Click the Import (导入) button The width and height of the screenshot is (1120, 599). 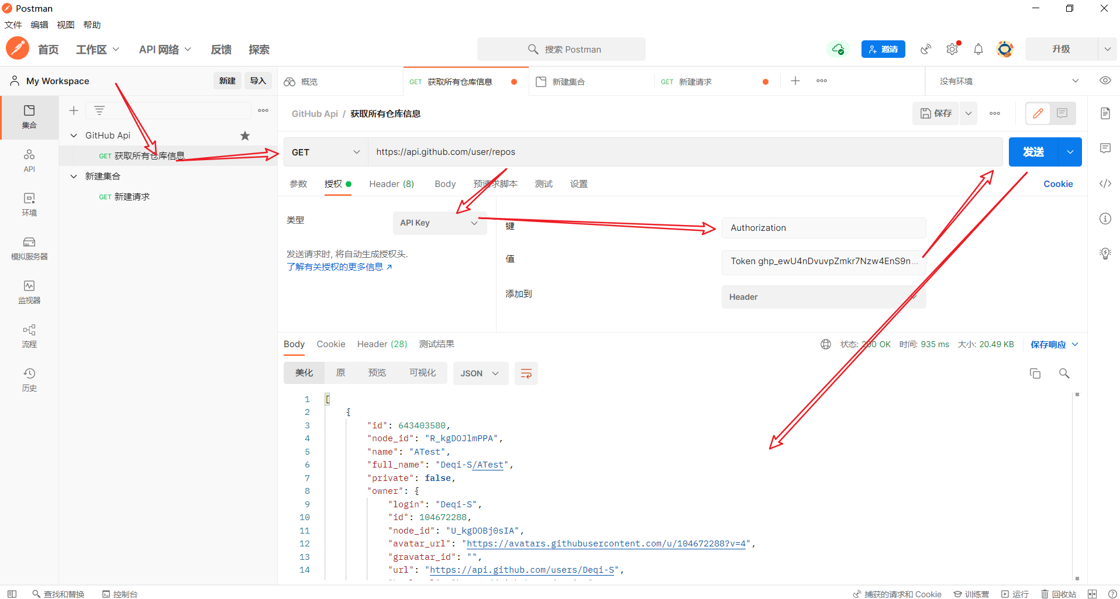pyautogui.click(x=258, y=81)
